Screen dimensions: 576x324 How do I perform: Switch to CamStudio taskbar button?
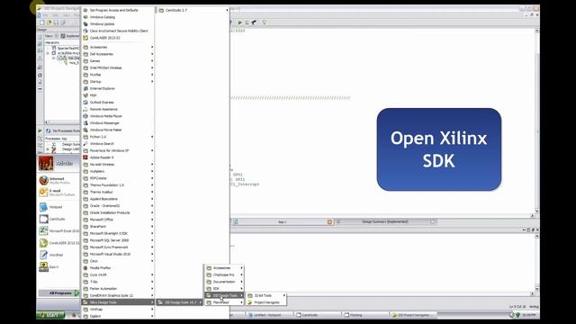318,315
